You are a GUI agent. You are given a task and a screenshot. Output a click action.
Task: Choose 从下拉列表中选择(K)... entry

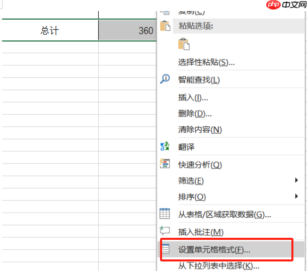(x=219, y=265)
